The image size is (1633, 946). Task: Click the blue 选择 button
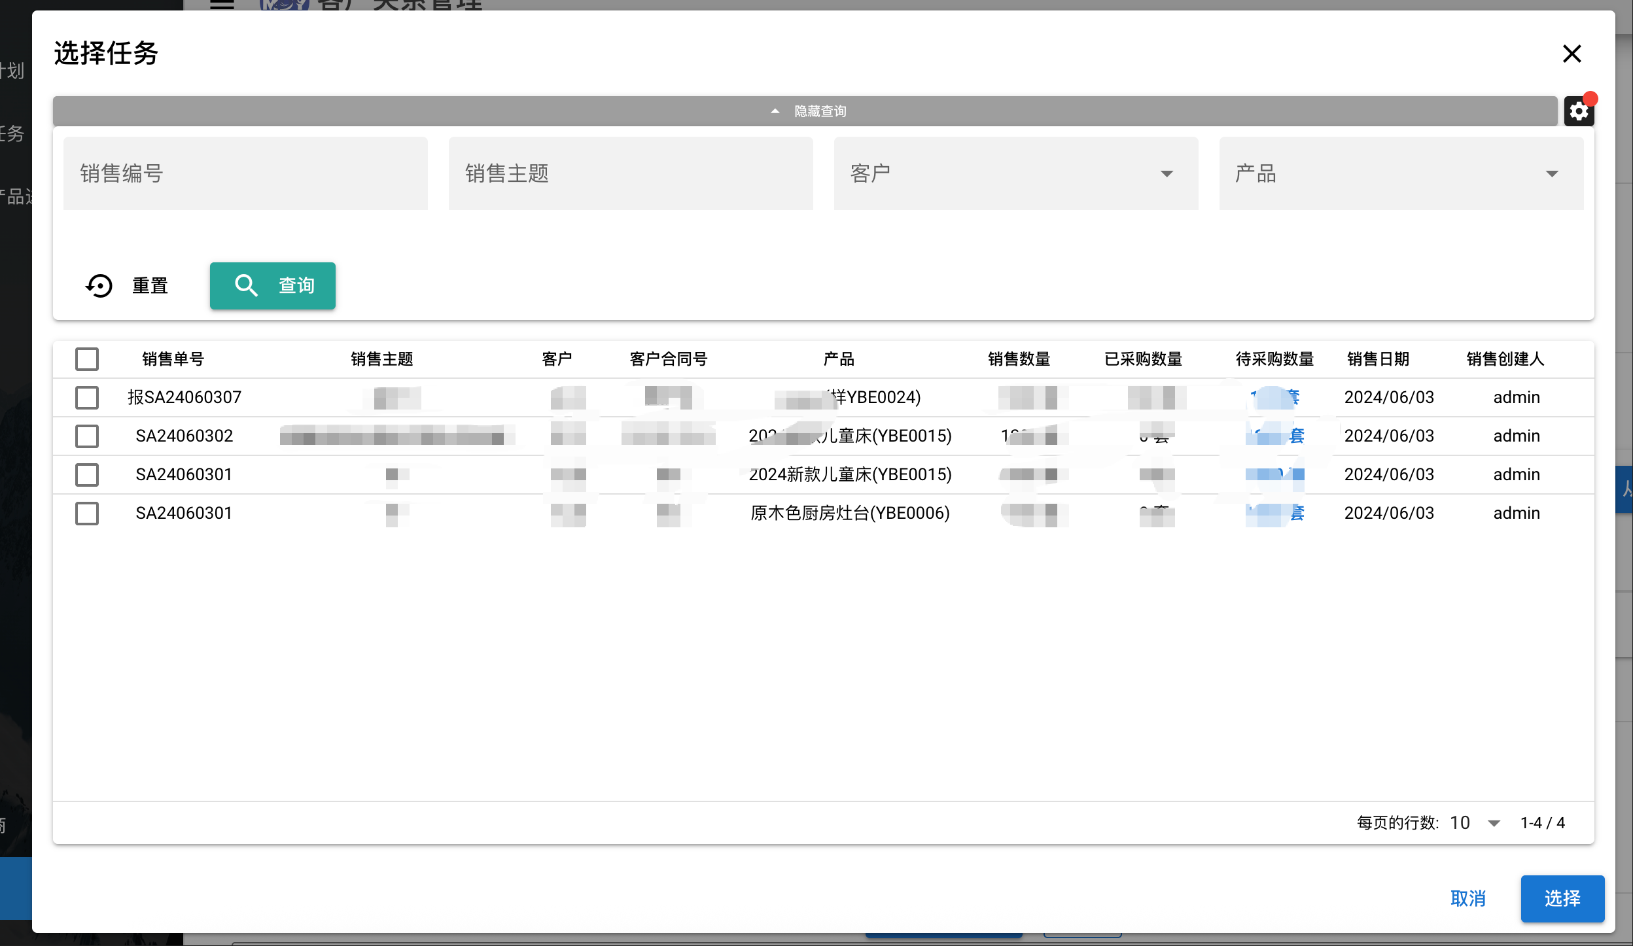tap(1562, 898)
